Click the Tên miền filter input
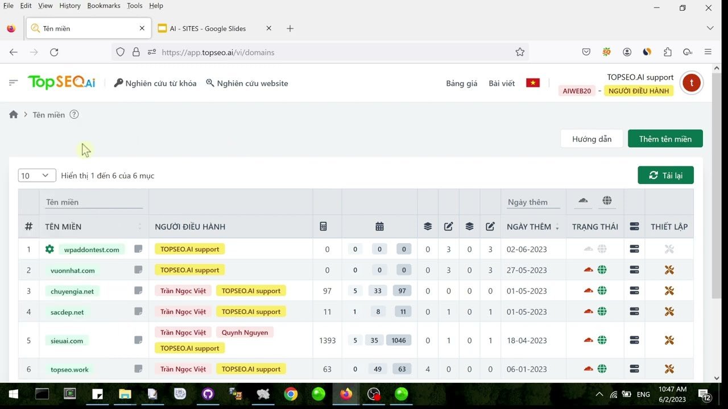This screenshot has height=409, width=728. [x=94, y=202]
